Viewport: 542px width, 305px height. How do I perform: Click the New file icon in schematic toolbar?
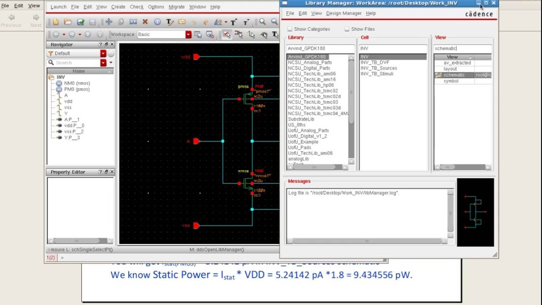coord(55,22)
